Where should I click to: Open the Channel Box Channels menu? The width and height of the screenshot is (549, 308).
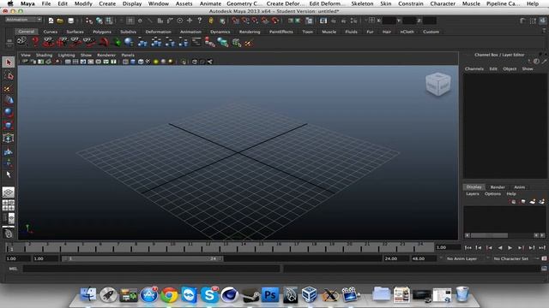pos(474,68)
